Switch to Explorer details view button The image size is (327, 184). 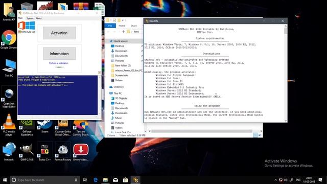[x=255, y=135]
